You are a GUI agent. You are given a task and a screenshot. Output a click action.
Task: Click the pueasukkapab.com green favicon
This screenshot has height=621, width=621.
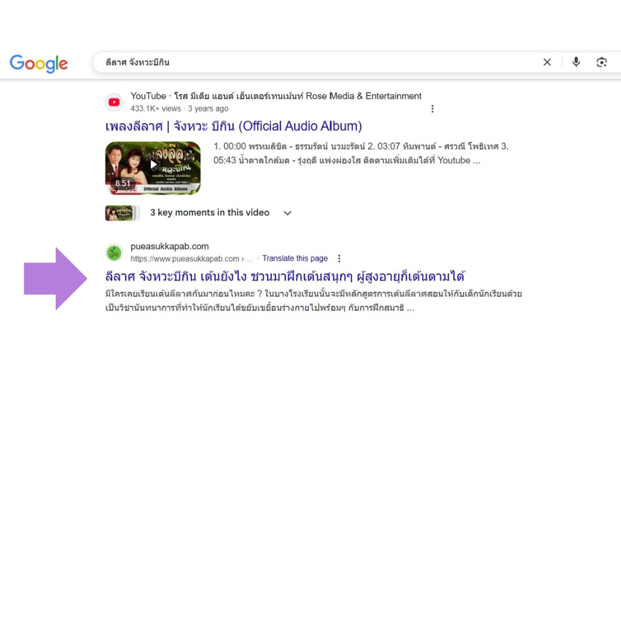(114, 253)
